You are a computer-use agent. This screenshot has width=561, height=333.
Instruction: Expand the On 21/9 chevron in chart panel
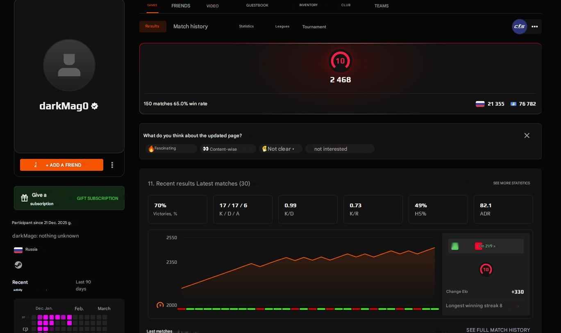point(494,246)
